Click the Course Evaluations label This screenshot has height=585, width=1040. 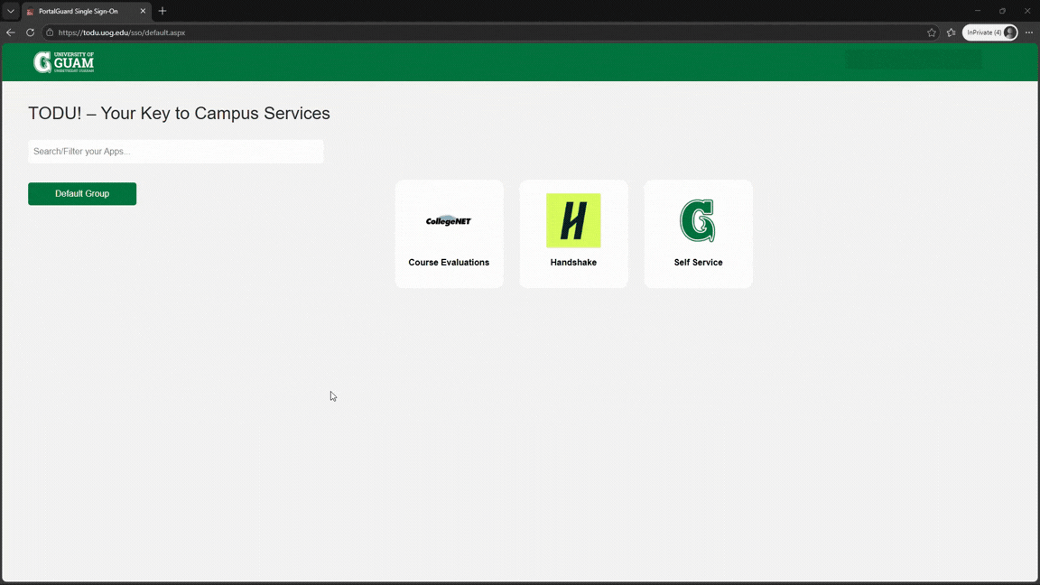click(449, 263)
